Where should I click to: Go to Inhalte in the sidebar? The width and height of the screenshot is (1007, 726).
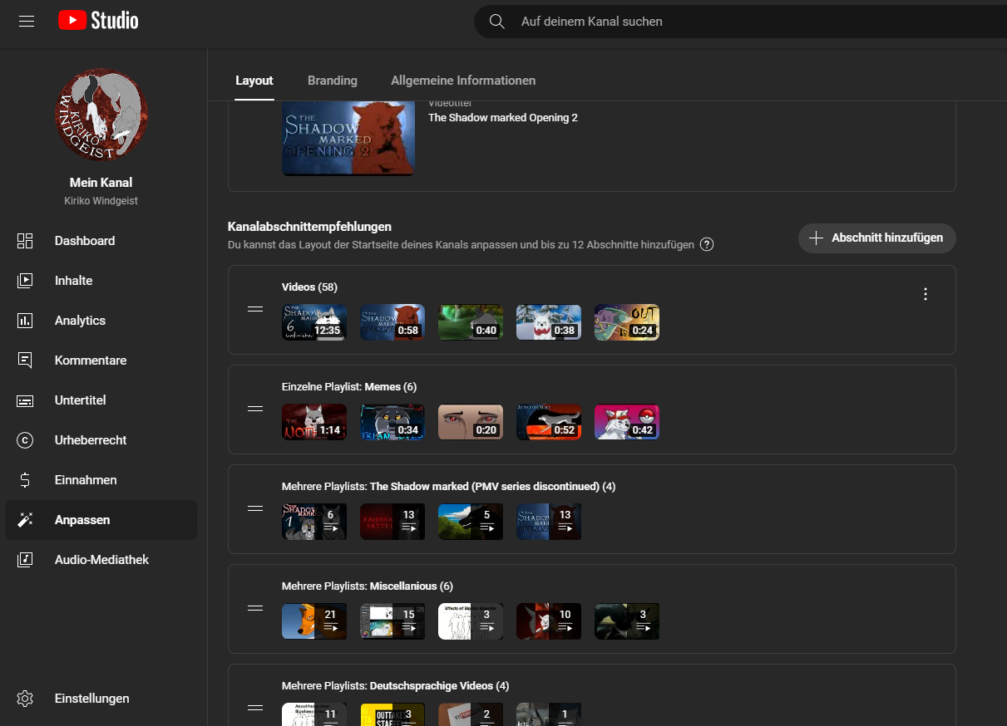(73, 281)
